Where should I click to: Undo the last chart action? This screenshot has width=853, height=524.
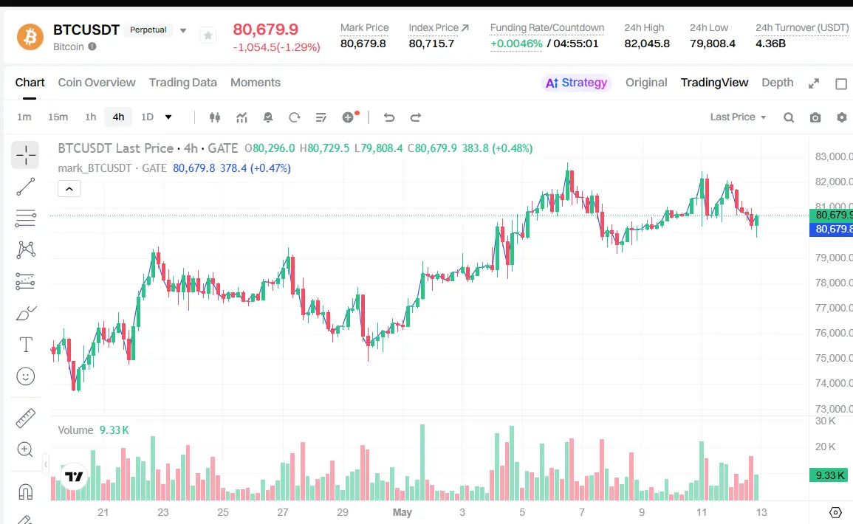tap(389, 117)
